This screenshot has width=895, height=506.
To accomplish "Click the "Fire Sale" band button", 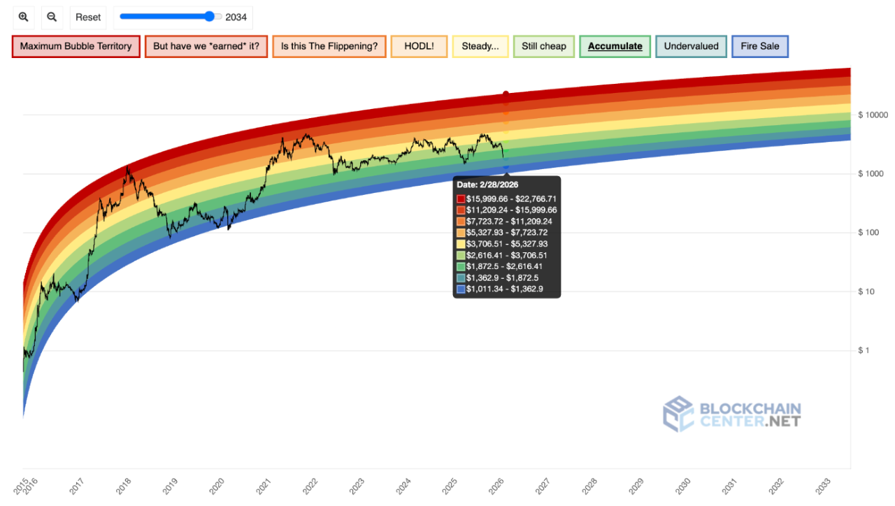I will (760, 46).
